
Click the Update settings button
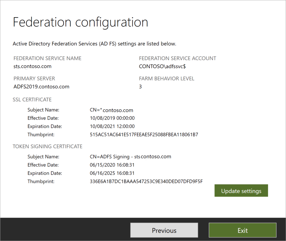241,190
